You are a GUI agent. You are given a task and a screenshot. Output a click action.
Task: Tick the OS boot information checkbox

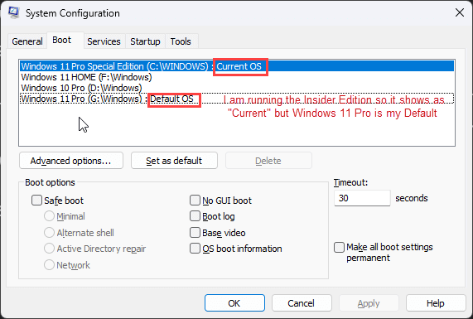click(x=195, y=249)
